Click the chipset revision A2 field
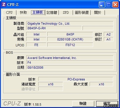The image size is (120, 108). [109, 34]
